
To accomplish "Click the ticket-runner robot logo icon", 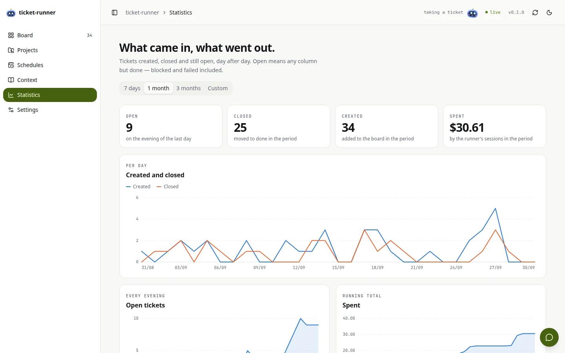I will [x=11, y=13].
